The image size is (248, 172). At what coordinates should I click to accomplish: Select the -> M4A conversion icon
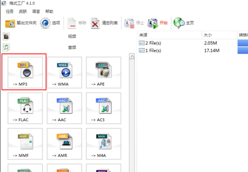point(103,144)
